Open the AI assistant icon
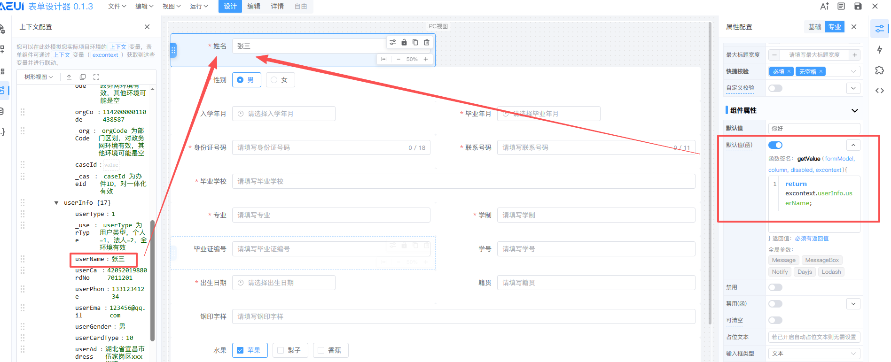This screenshot has width=891, height=362. 824,6
